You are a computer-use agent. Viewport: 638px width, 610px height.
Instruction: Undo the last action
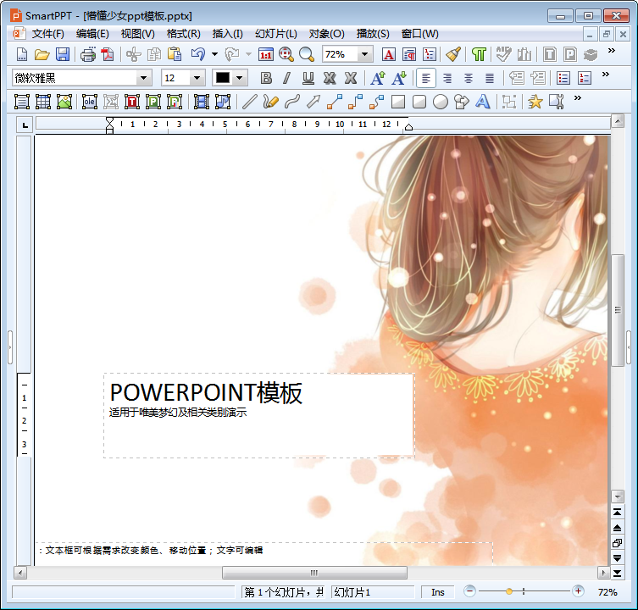[198, 54]
